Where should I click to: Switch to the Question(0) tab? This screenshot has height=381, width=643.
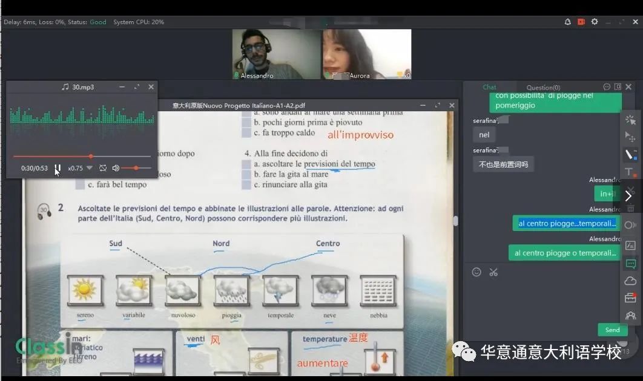click(543, 88)
